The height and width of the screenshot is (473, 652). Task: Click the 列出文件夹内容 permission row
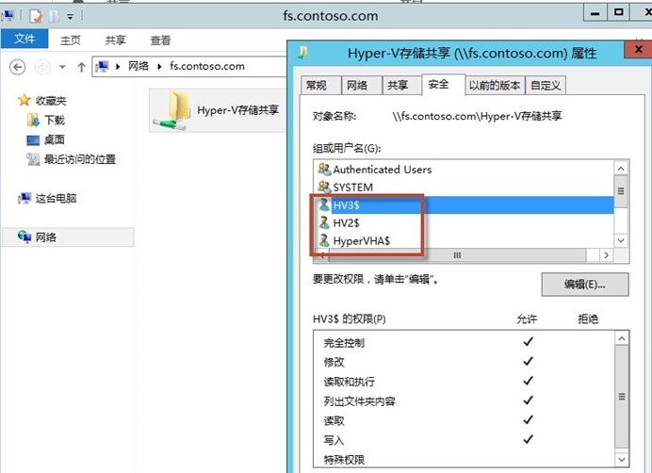point(465,401)
